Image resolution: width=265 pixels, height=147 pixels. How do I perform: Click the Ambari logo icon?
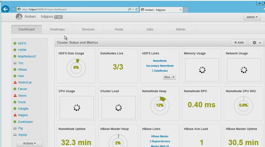[x=20, y=16]
